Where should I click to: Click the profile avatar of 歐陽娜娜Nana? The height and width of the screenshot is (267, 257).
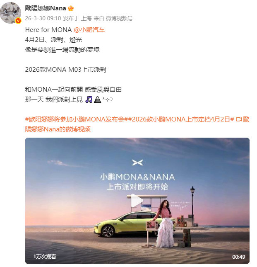(10, 13)
